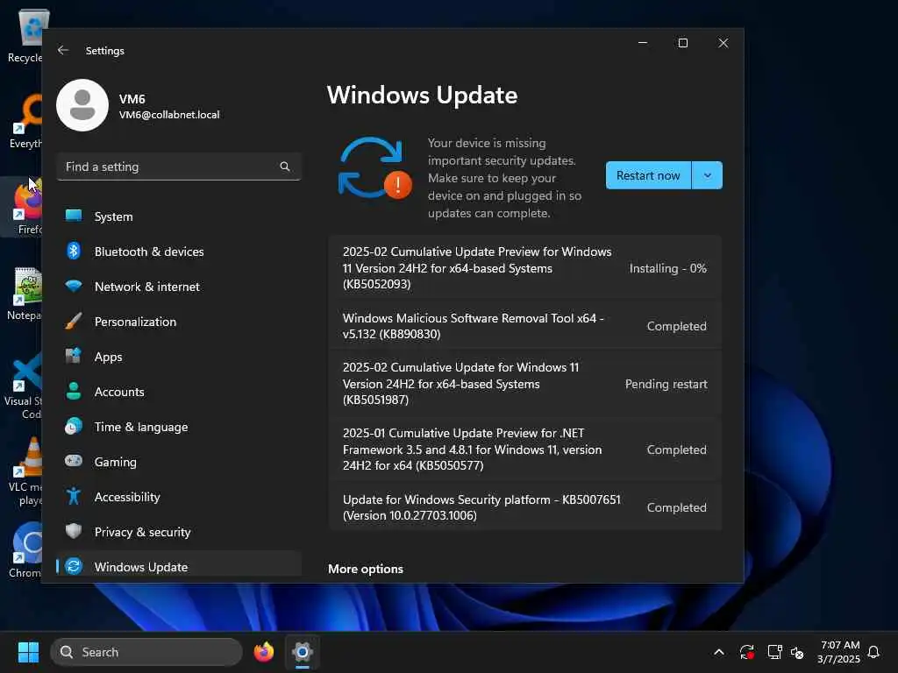898x673 pixels.
Task: Select the Visual Studio Code desktop icon
Action: [x=24, y=386]
